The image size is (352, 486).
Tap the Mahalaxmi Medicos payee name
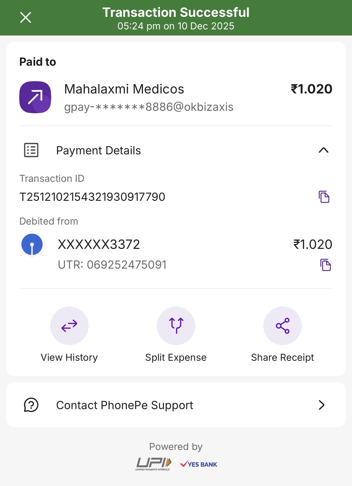(x=124, y=89)
